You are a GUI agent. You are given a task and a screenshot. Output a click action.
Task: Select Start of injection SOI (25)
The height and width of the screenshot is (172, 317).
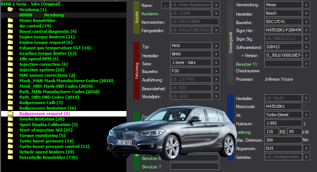coord(46,130)
